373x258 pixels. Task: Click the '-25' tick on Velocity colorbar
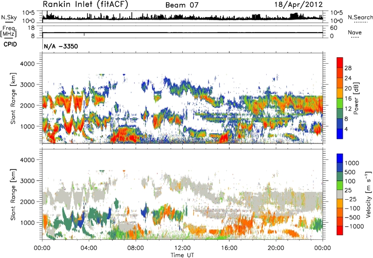[x=350, y=199]
